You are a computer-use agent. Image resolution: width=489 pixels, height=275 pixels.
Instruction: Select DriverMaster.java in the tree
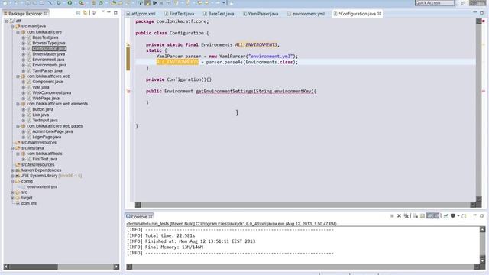click(x=49, y=54)
